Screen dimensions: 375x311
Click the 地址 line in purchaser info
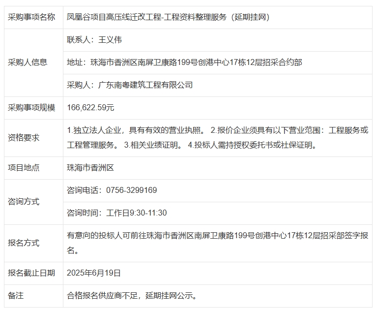click(184, 62)
